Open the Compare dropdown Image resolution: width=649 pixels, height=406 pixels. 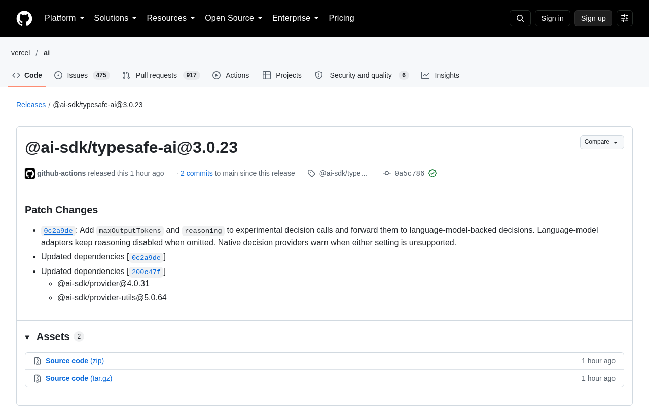click(x=602, y=142)
